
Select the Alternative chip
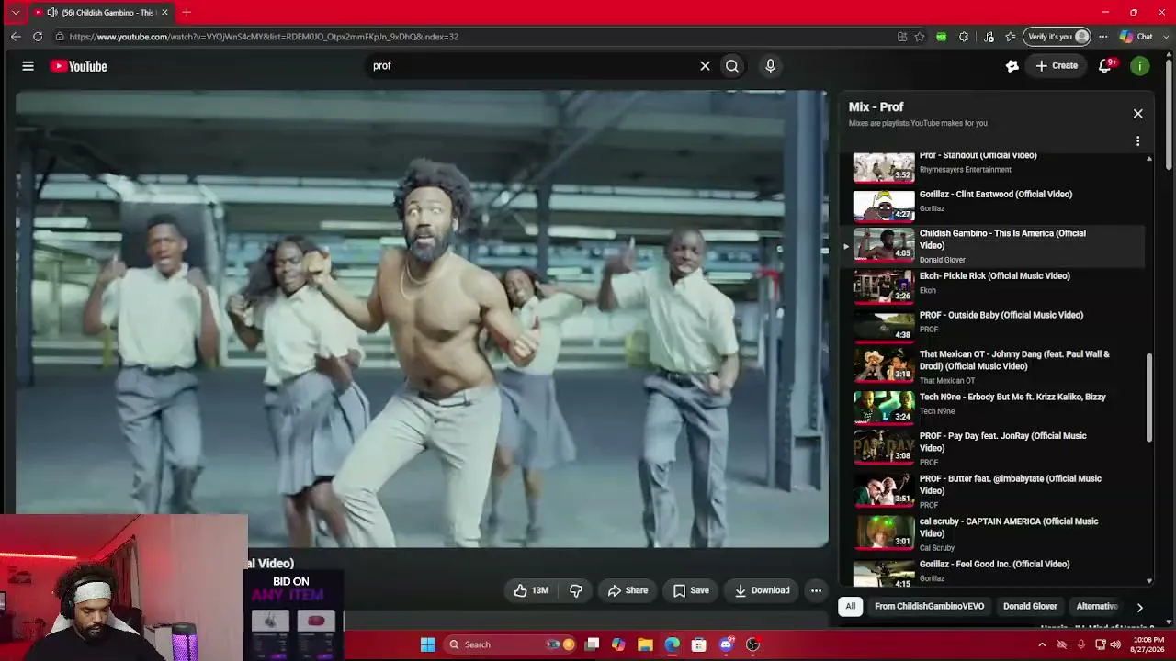(1097, 606)
